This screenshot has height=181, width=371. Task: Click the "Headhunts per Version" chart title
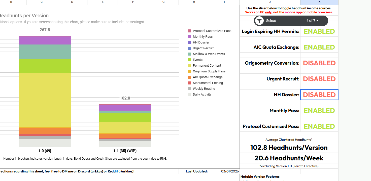pos(24,16)
